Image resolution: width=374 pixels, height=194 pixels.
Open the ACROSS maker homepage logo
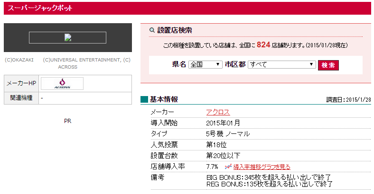pyautogui.click(x=62, y=83)
